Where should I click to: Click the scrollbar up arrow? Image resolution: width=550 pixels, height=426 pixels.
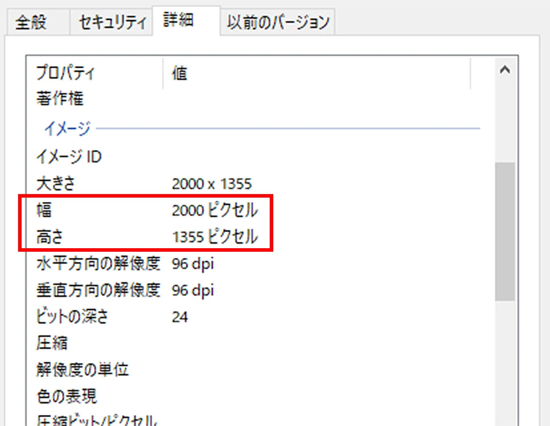pos(505,70)
